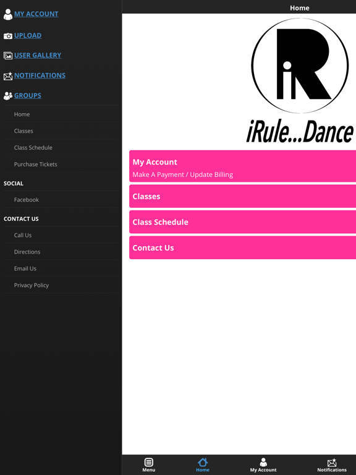
Task: Click the Groups people icon
Action: [x=8, y=96]
